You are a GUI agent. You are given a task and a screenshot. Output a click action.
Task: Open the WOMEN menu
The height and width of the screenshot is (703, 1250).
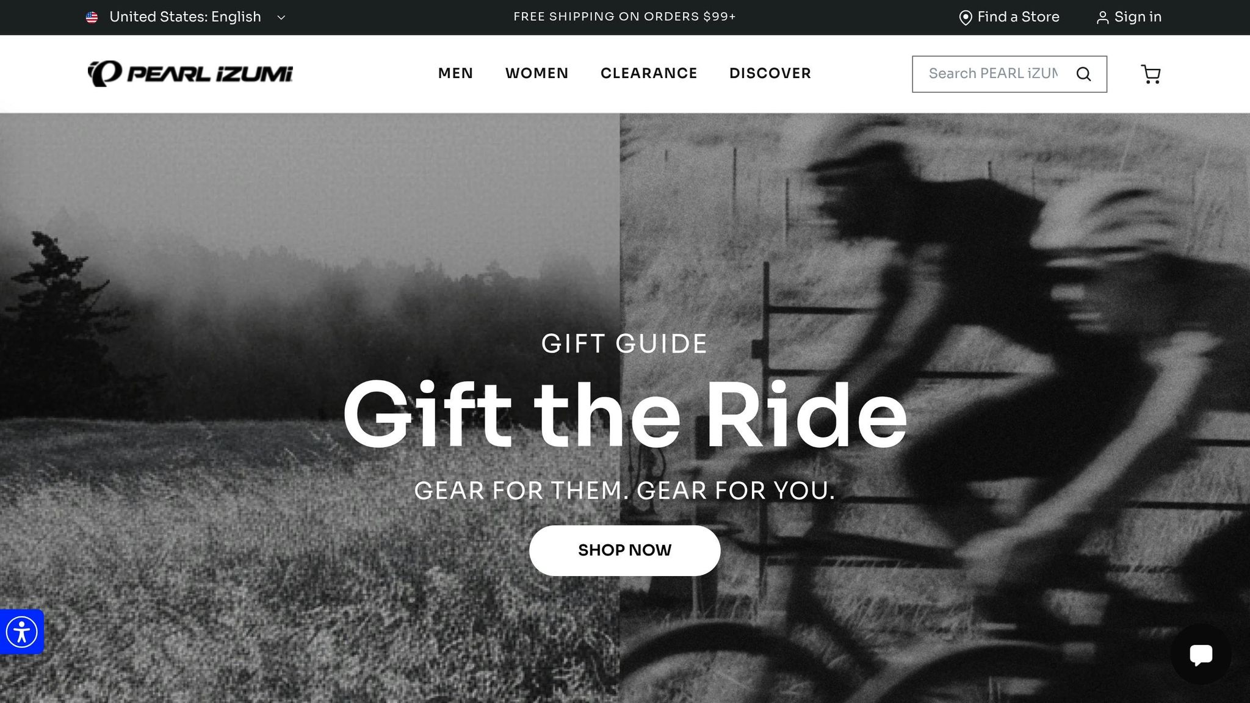click(x=536, y=73)
